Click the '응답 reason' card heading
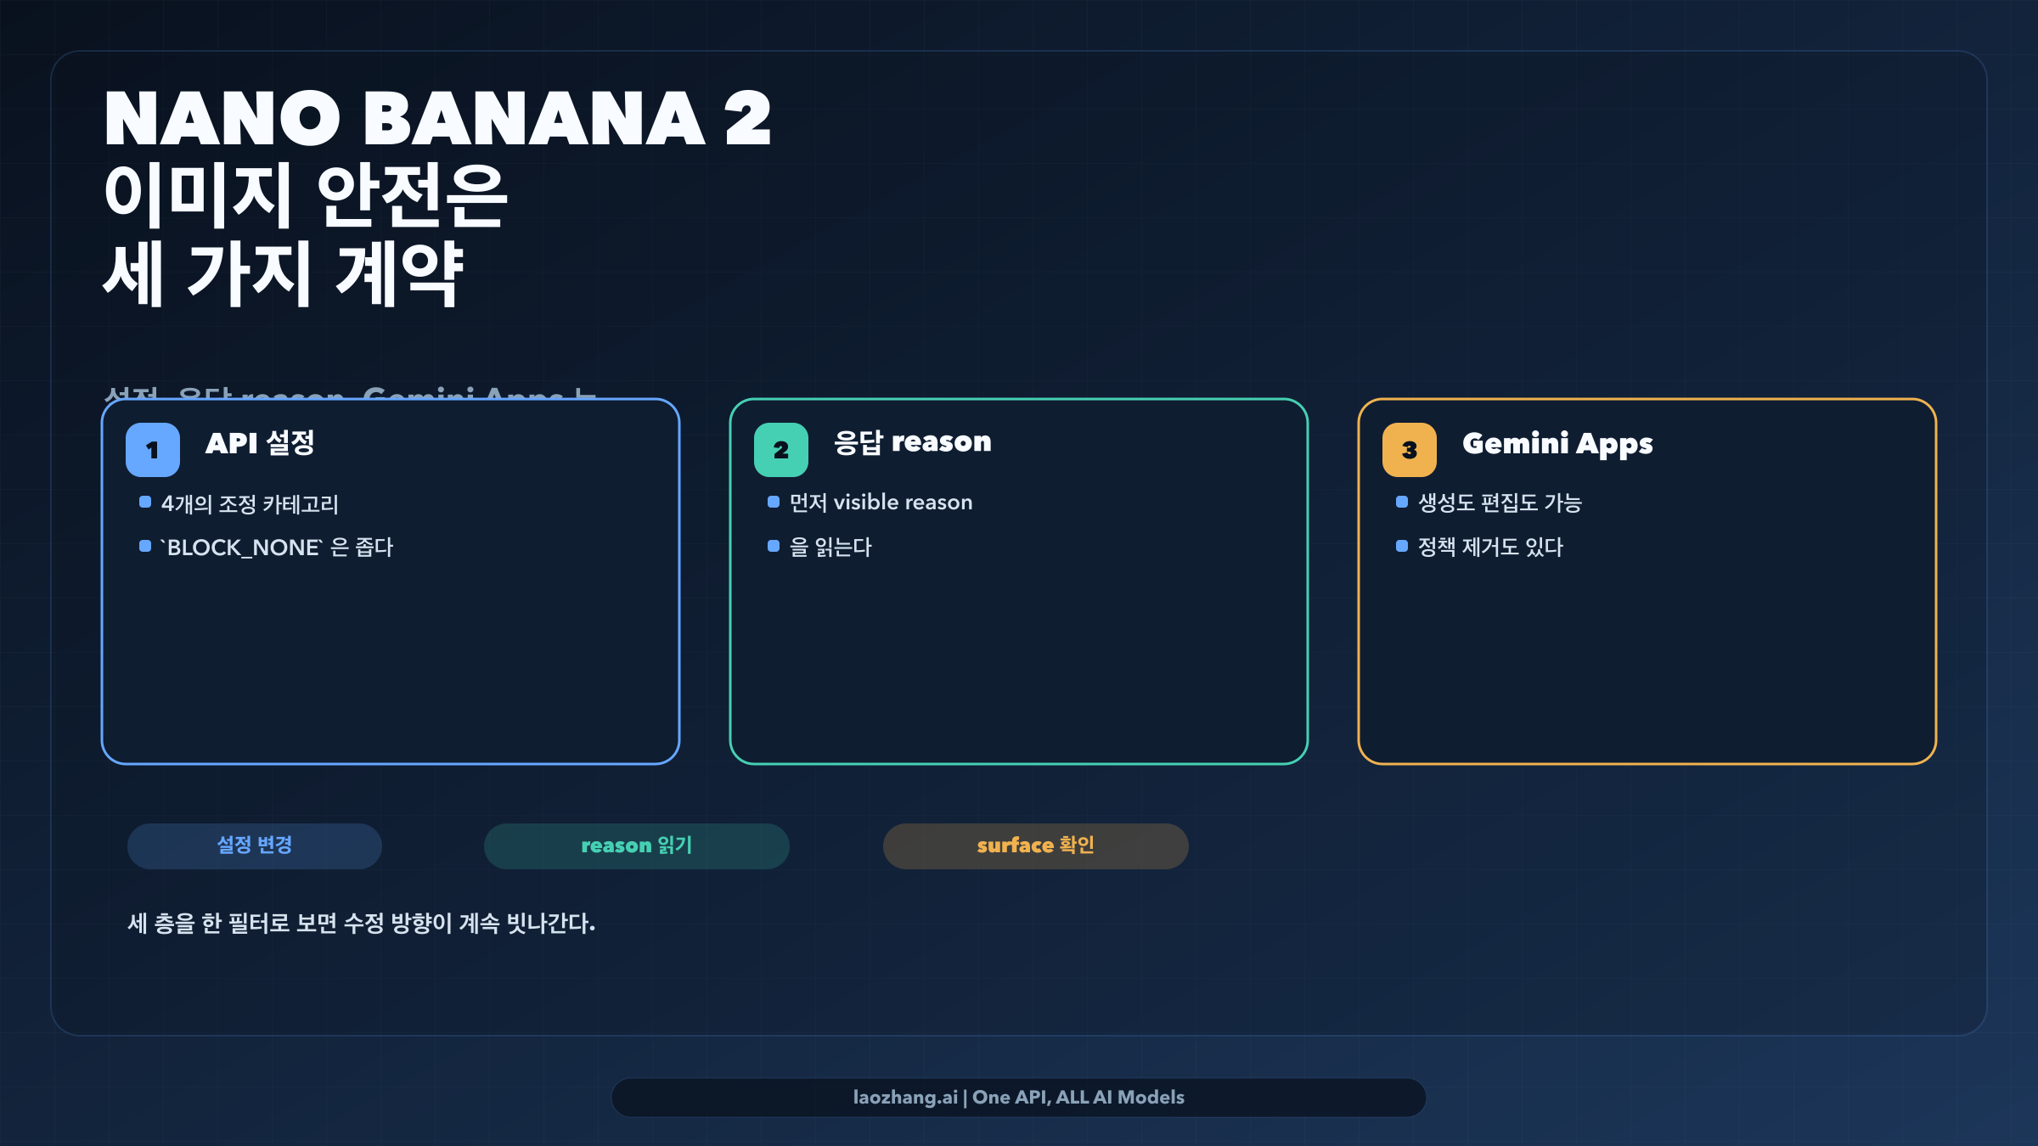The image size is (2038, 1146). pos(912,442)
